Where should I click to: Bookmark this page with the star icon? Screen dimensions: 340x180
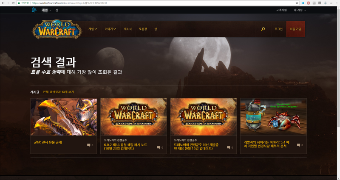tap(297, 3)
